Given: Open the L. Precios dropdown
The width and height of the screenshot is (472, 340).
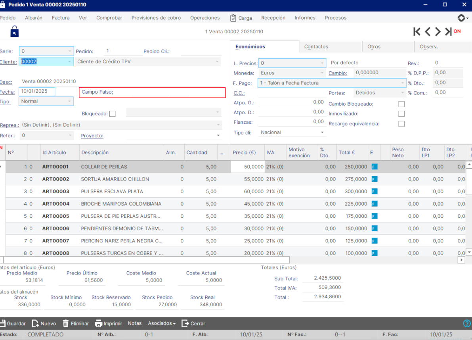Looking at the screenshot, I should click(322, 63).
